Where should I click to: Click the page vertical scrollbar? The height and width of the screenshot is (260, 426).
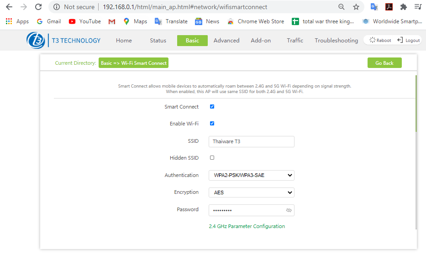(x=416, y=104)
